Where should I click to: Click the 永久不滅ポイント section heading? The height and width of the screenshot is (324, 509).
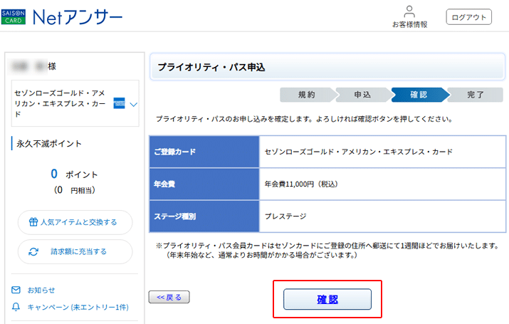[49, 143]
